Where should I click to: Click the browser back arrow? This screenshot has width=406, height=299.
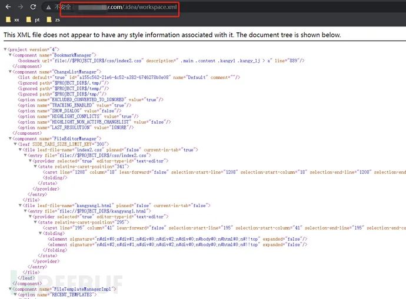[7, 8]
